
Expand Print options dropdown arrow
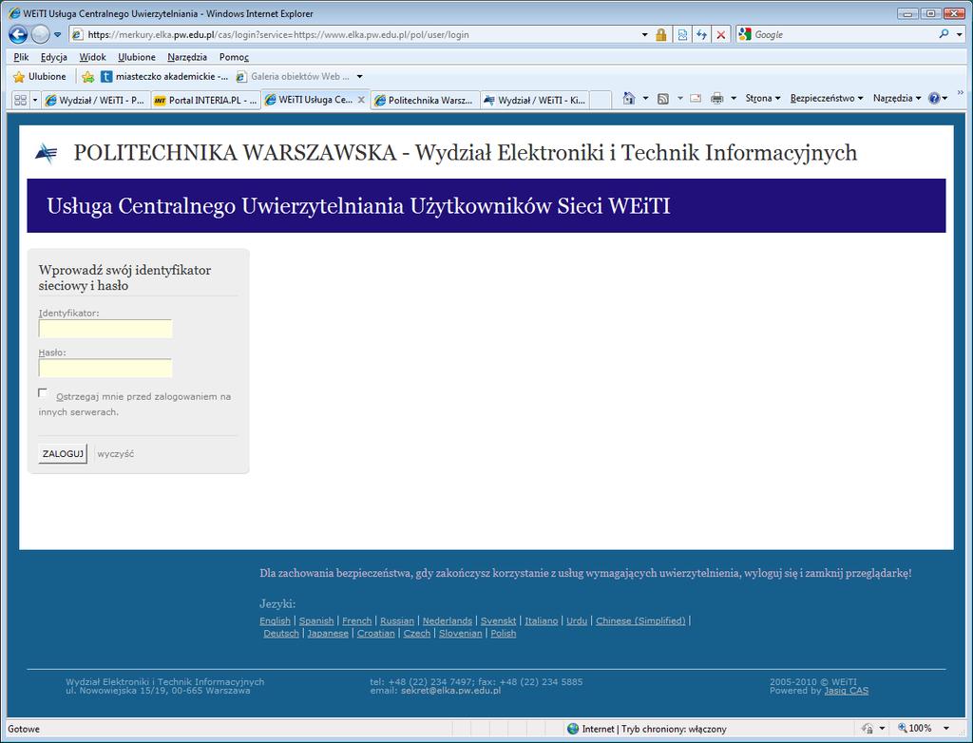point(733,98)
